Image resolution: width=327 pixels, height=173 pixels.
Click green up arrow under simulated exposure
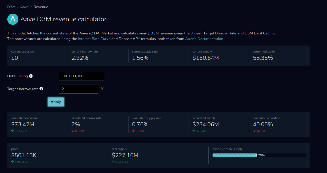13,131
